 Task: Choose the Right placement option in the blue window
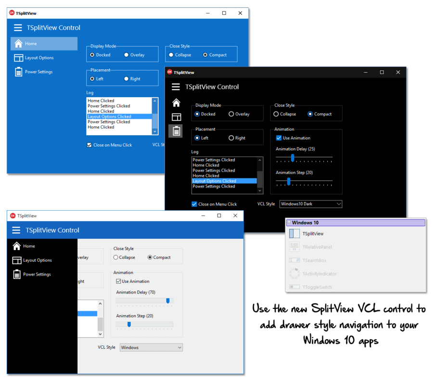pos(127,79)
